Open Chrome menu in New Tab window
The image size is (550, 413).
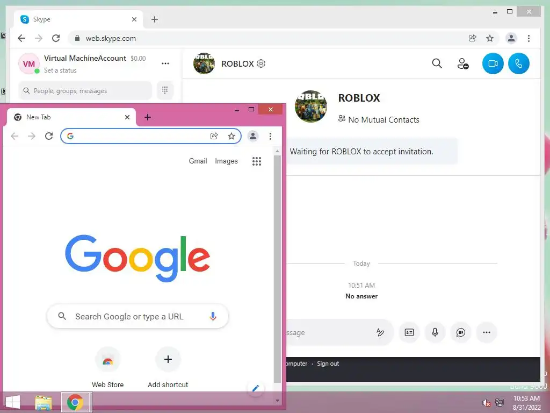click(x=270, y=136)
